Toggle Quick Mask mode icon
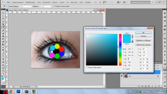Screen dimensions: 167x94 (3, 83)
